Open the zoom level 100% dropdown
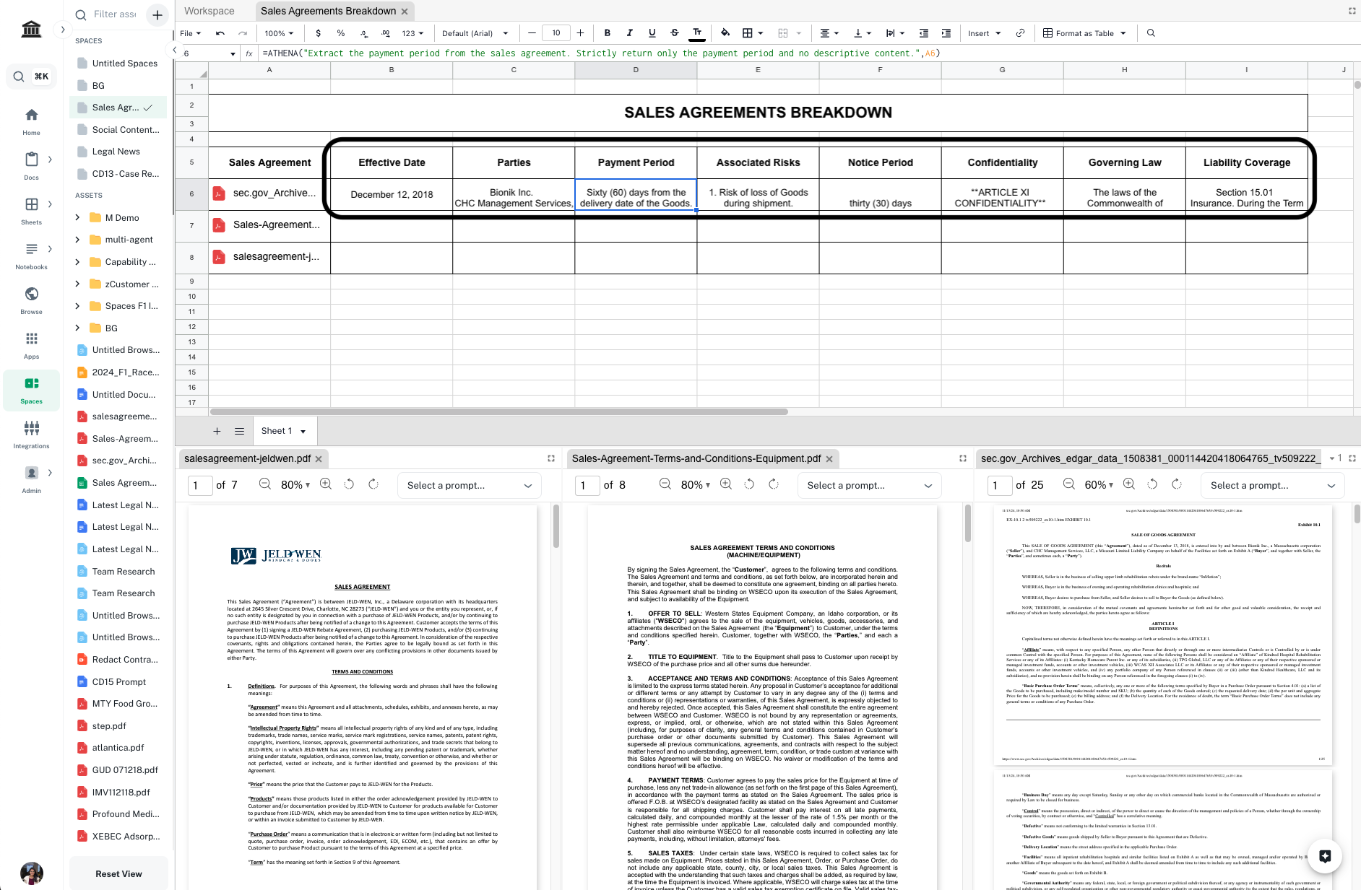The image size is (1361, 890). [x=279, y=33]
